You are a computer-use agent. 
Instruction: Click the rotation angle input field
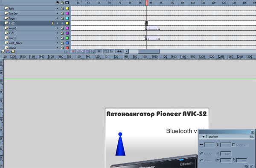click(225, 153)
